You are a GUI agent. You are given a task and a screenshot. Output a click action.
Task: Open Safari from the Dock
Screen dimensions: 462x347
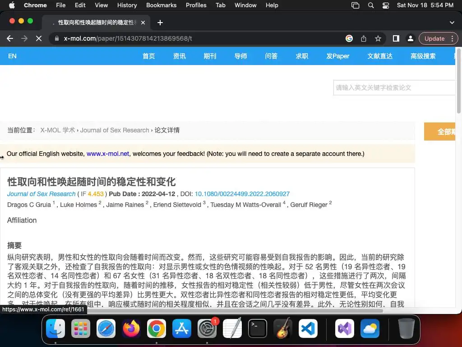tap(106, 328)
